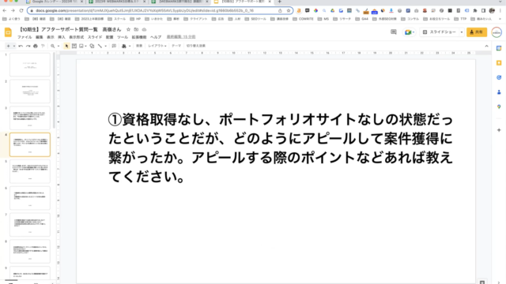Click the print icon in toolbar

coord(36,46)
